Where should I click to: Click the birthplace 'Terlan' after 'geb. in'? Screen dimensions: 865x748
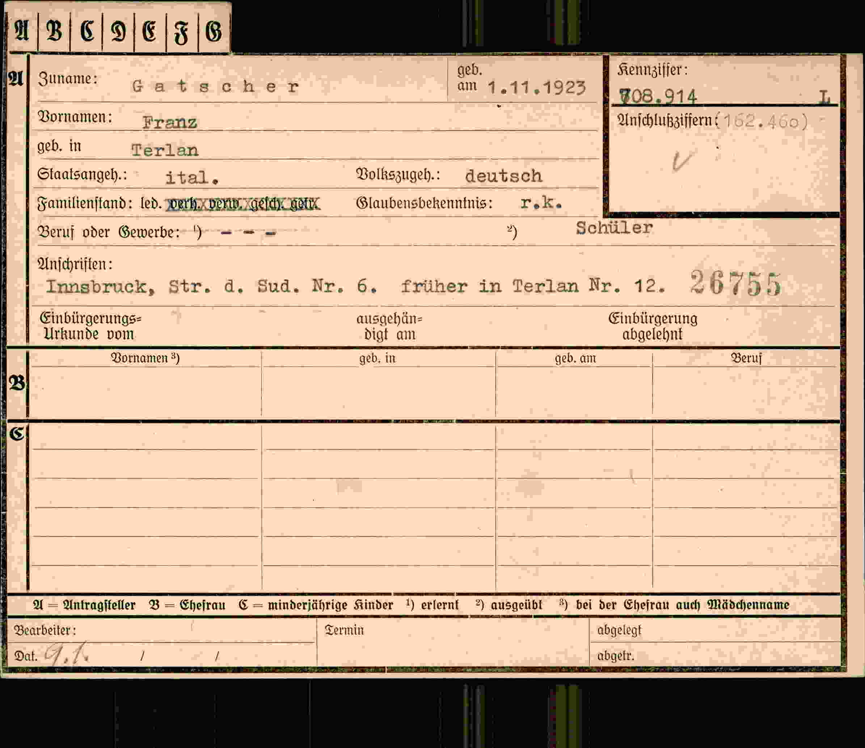point(165,150)
